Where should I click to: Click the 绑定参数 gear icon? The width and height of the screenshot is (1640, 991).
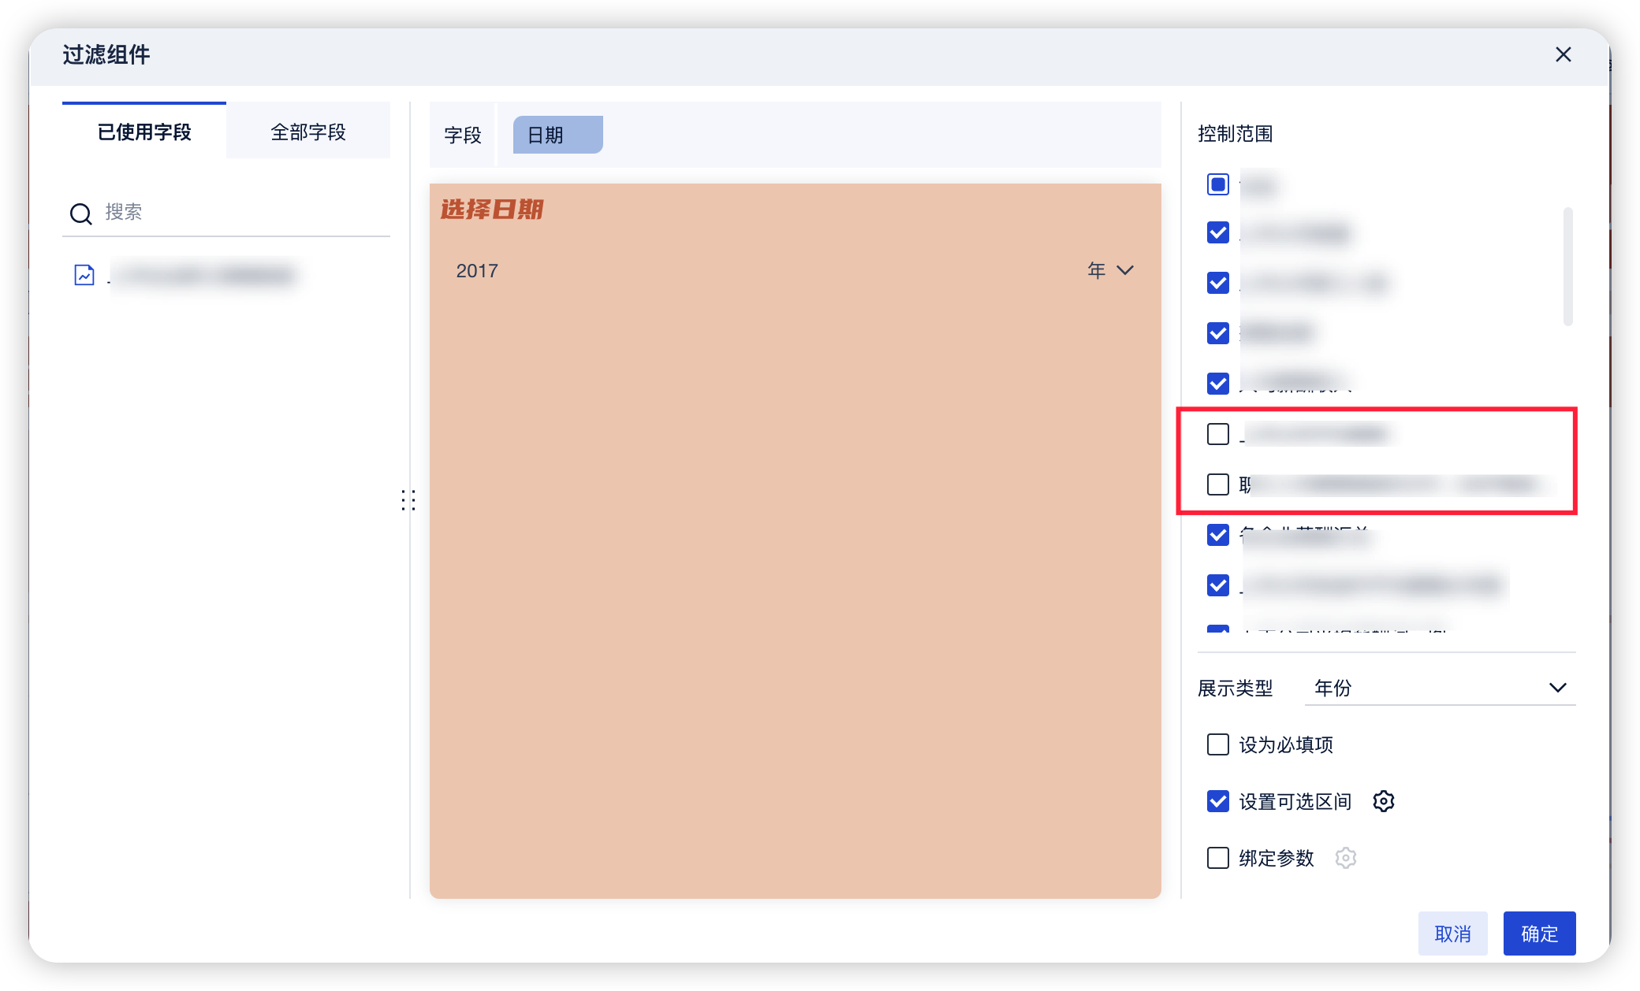(x=1346, y=858)
